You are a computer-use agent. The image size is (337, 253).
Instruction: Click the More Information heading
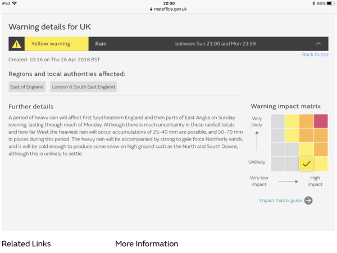(x=147, y=244)
